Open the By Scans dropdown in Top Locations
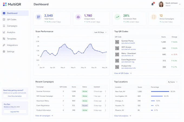The width and height of the screenshot is (184, 122). [173, 82]
